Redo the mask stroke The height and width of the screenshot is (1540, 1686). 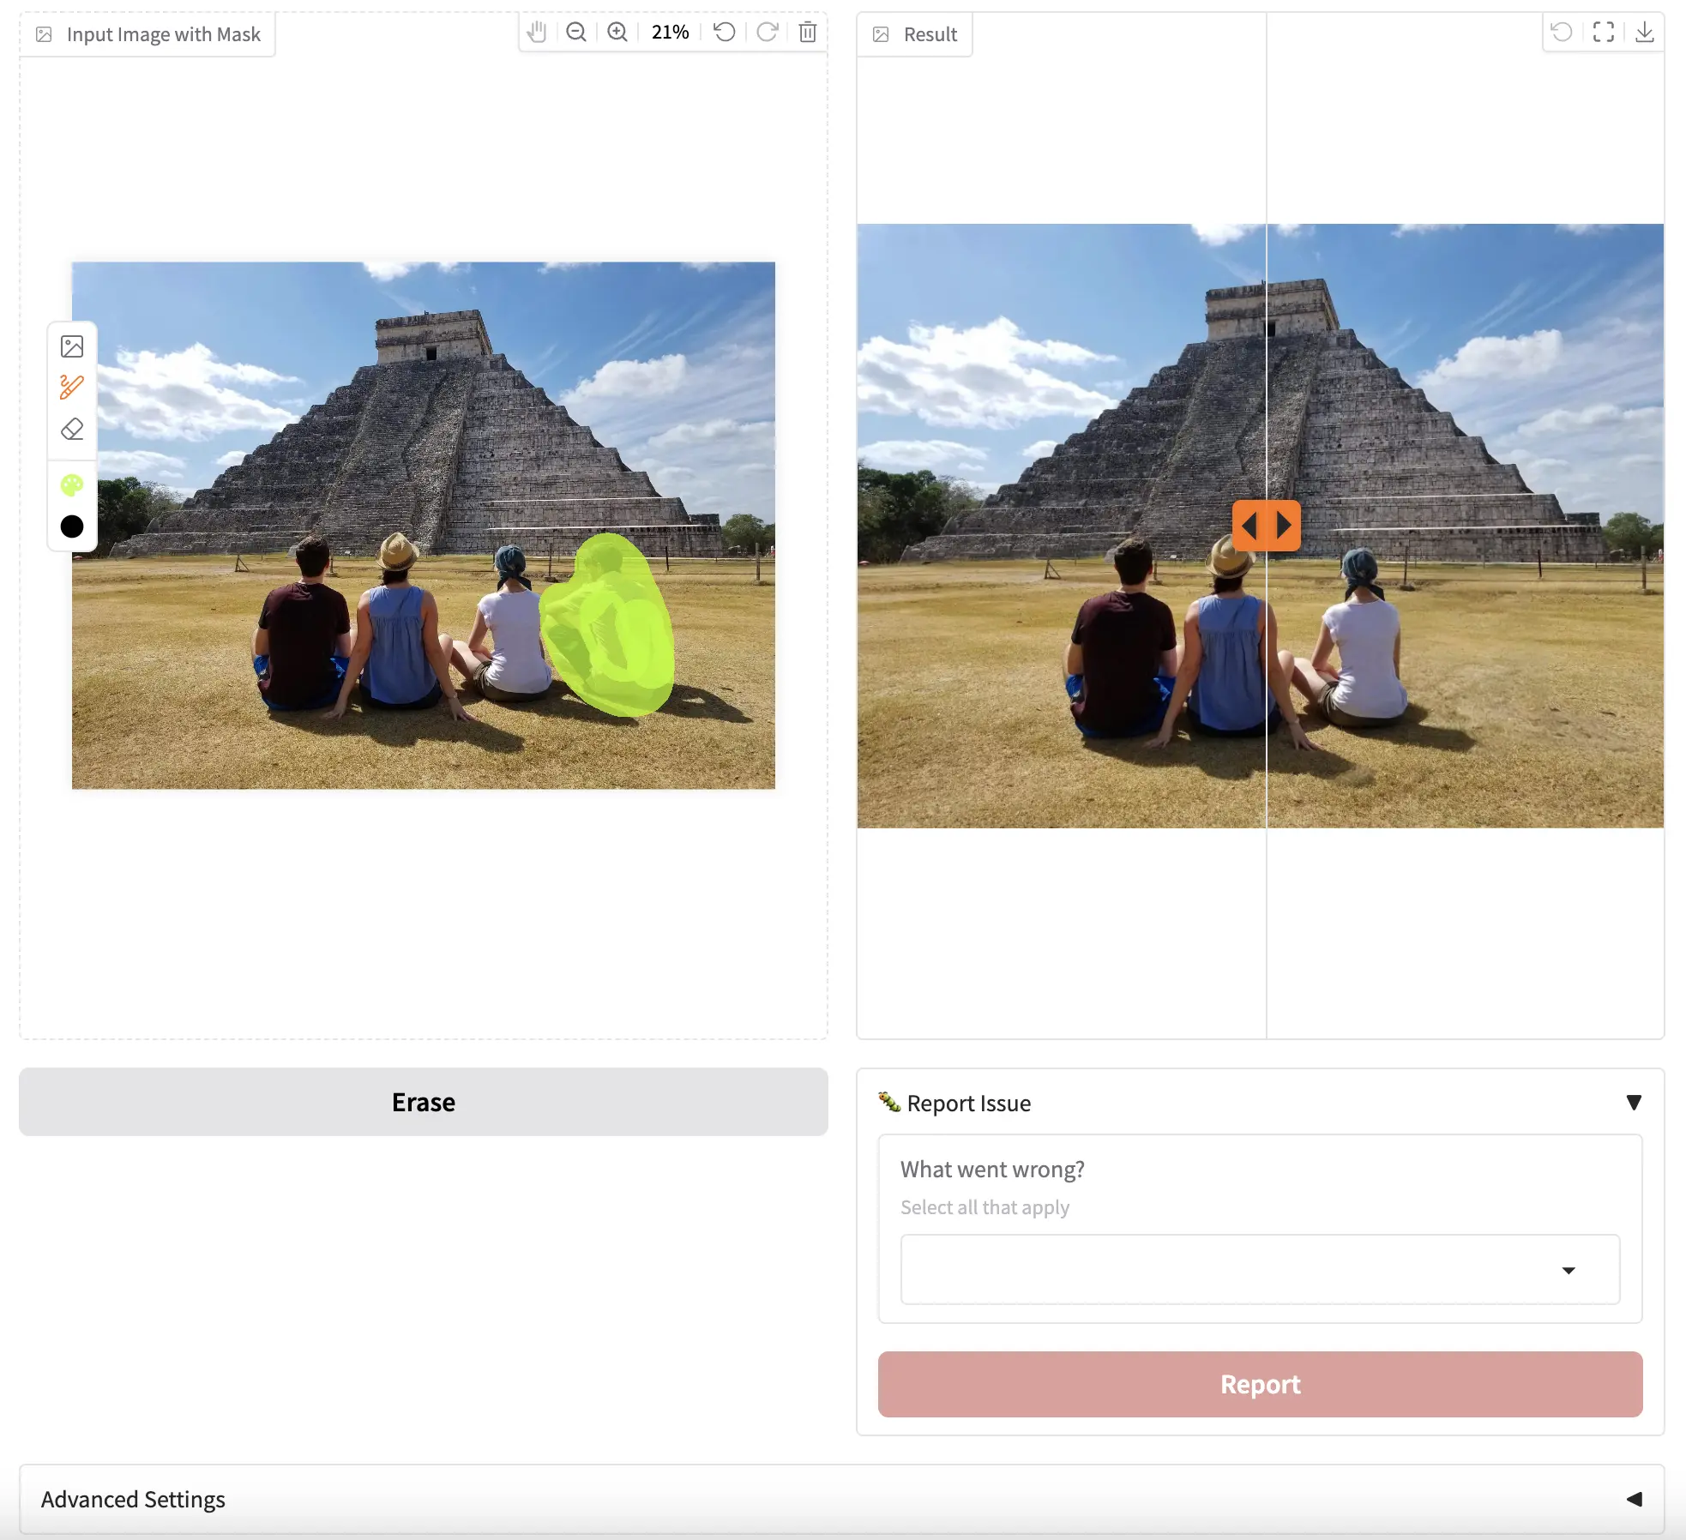coord(767,33)
